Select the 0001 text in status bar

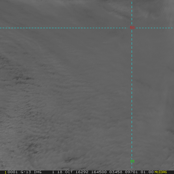[12, 172]
